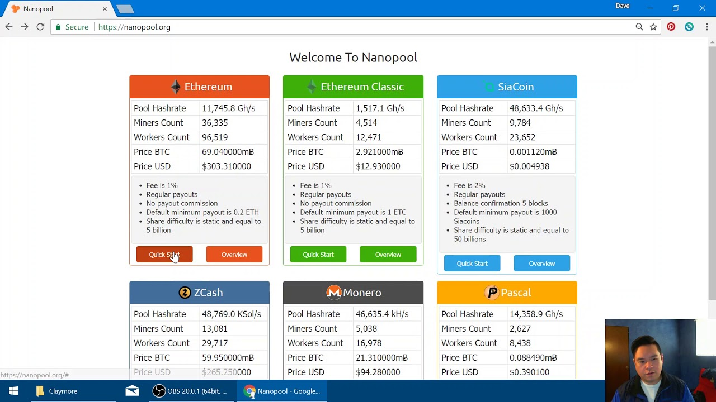Click Ethereum Quick Start button
The height and width of the screenshot is (402, 716).
click(164, 255)
